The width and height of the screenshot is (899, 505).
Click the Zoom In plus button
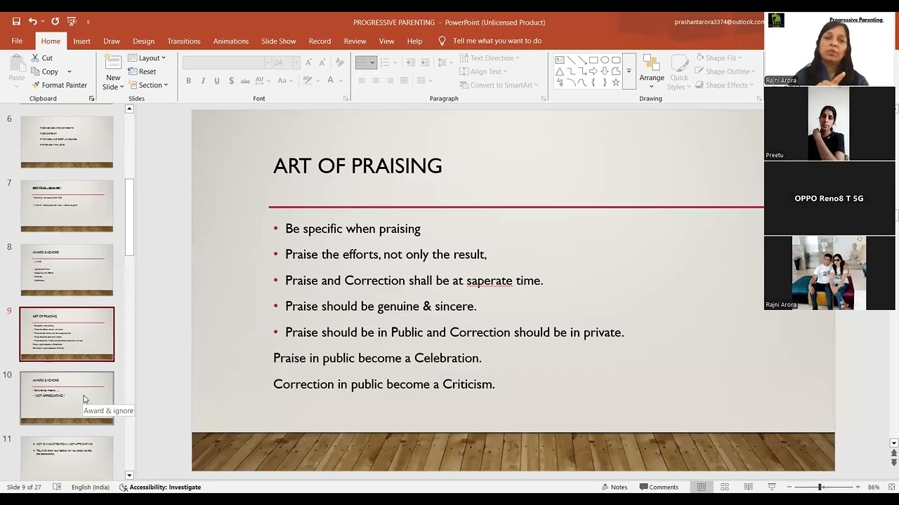pos(858,487)
